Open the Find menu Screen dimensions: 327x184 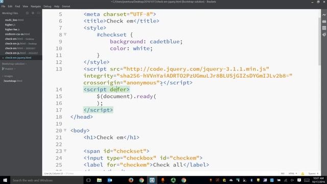tap(17, 6)
